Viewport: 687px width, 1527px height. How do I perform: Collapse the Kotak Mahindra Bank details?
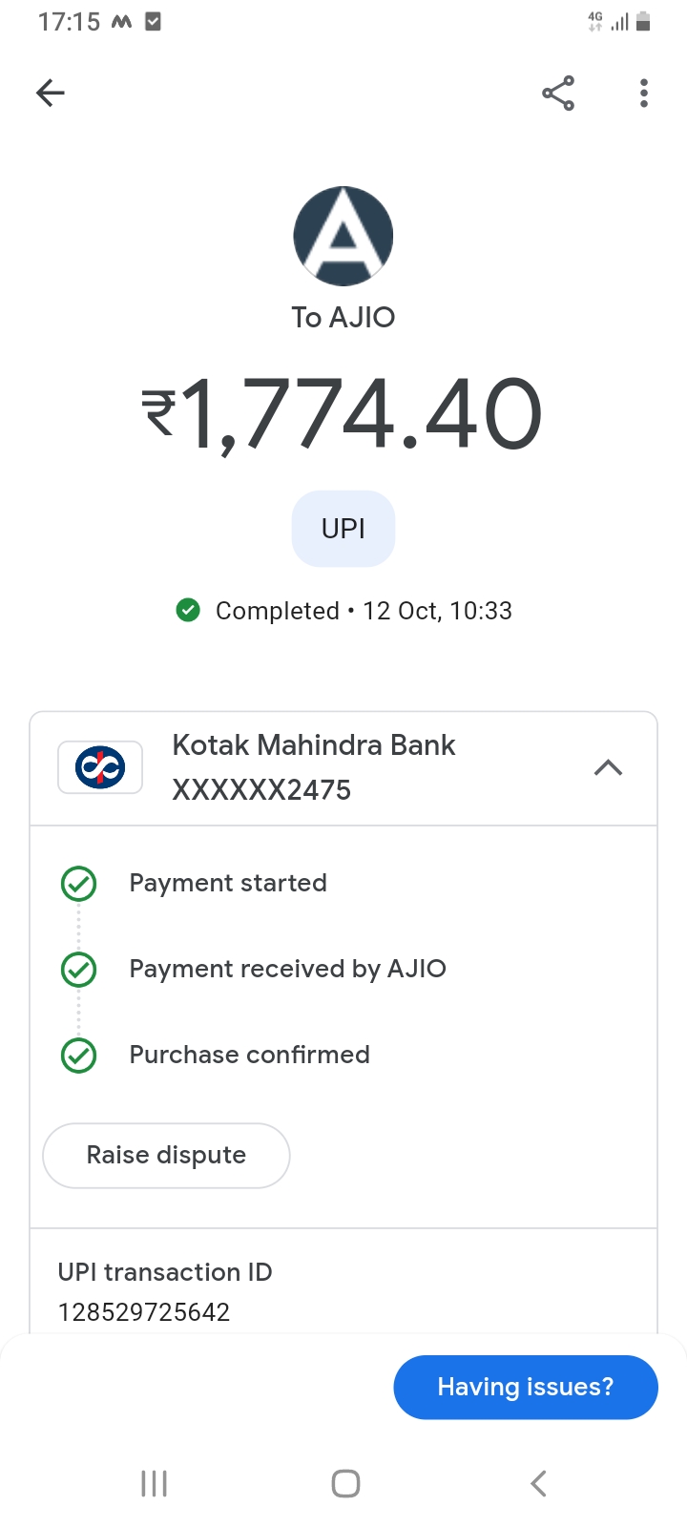pyautogui.click(x=608, y=768)
